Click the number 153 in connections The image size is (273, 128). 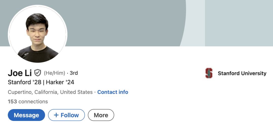12,102
